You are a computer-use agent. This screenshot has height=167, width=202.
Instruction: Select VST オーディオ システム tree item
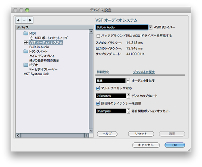[x=46, y=42]
